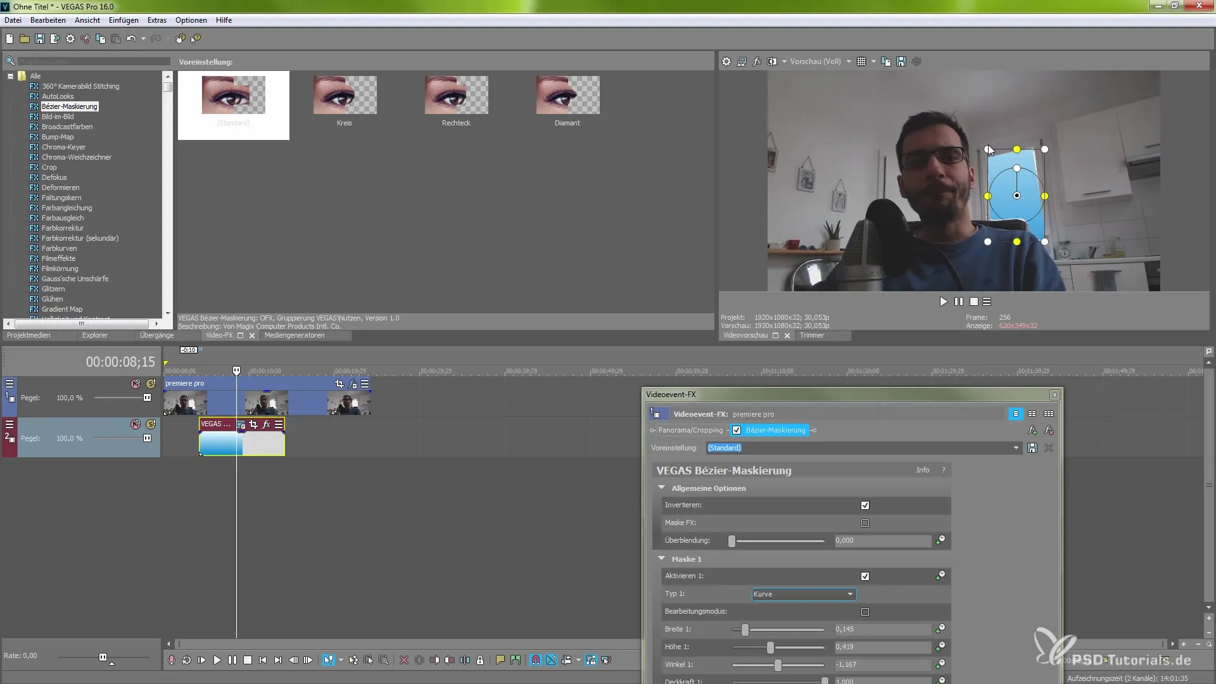This screenshot has width=1216, height=684.
Task: Collapse Allgemeine Optionen section
Action: tap(662, 488)
